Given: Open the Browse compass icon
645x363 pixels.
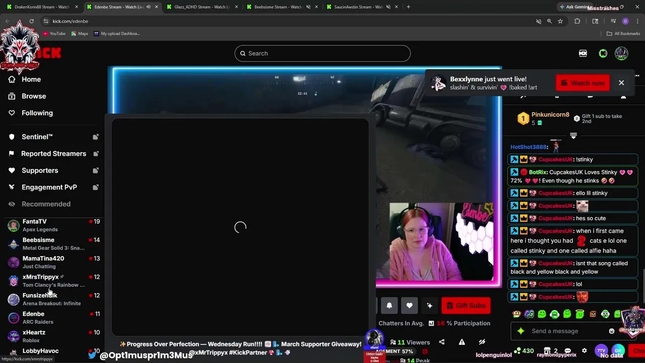Looking at the screenshot, I should [12, 96].
